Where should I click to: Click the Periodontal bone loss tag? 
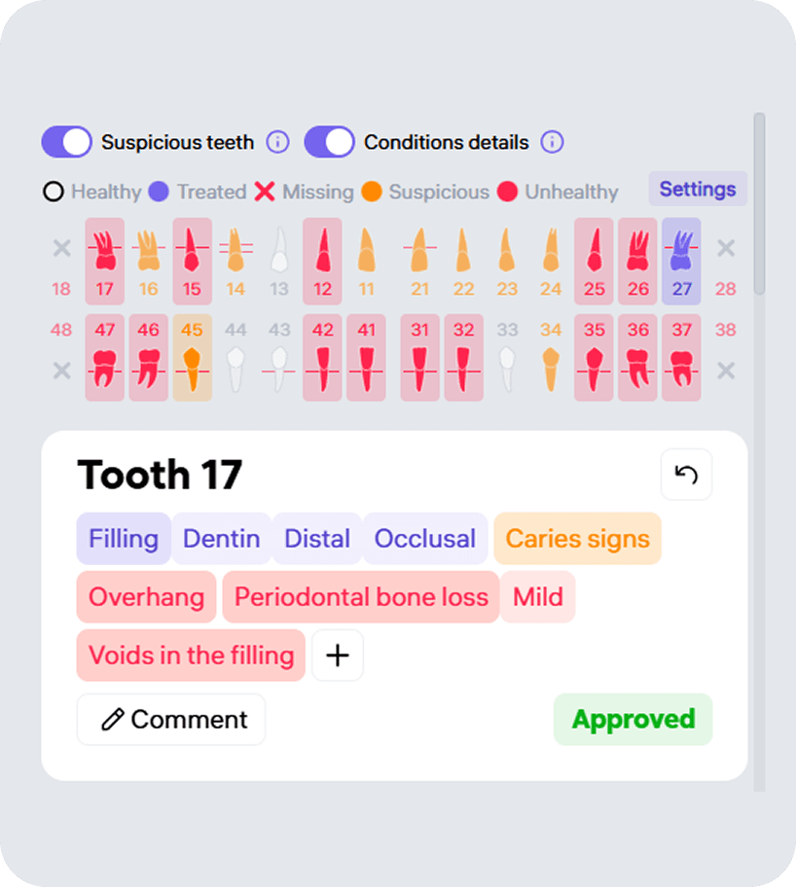coord(361,597)
